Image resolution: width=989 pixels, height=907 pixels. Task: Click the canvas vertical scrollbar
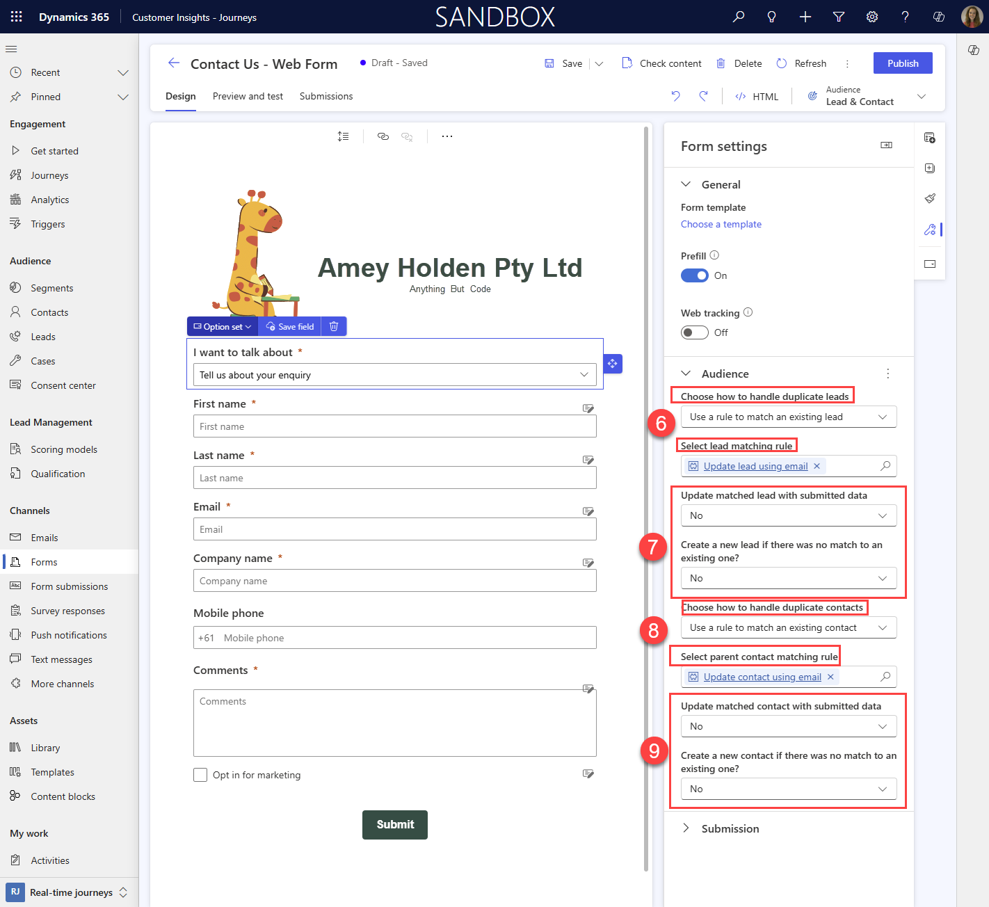click(646, 498)
